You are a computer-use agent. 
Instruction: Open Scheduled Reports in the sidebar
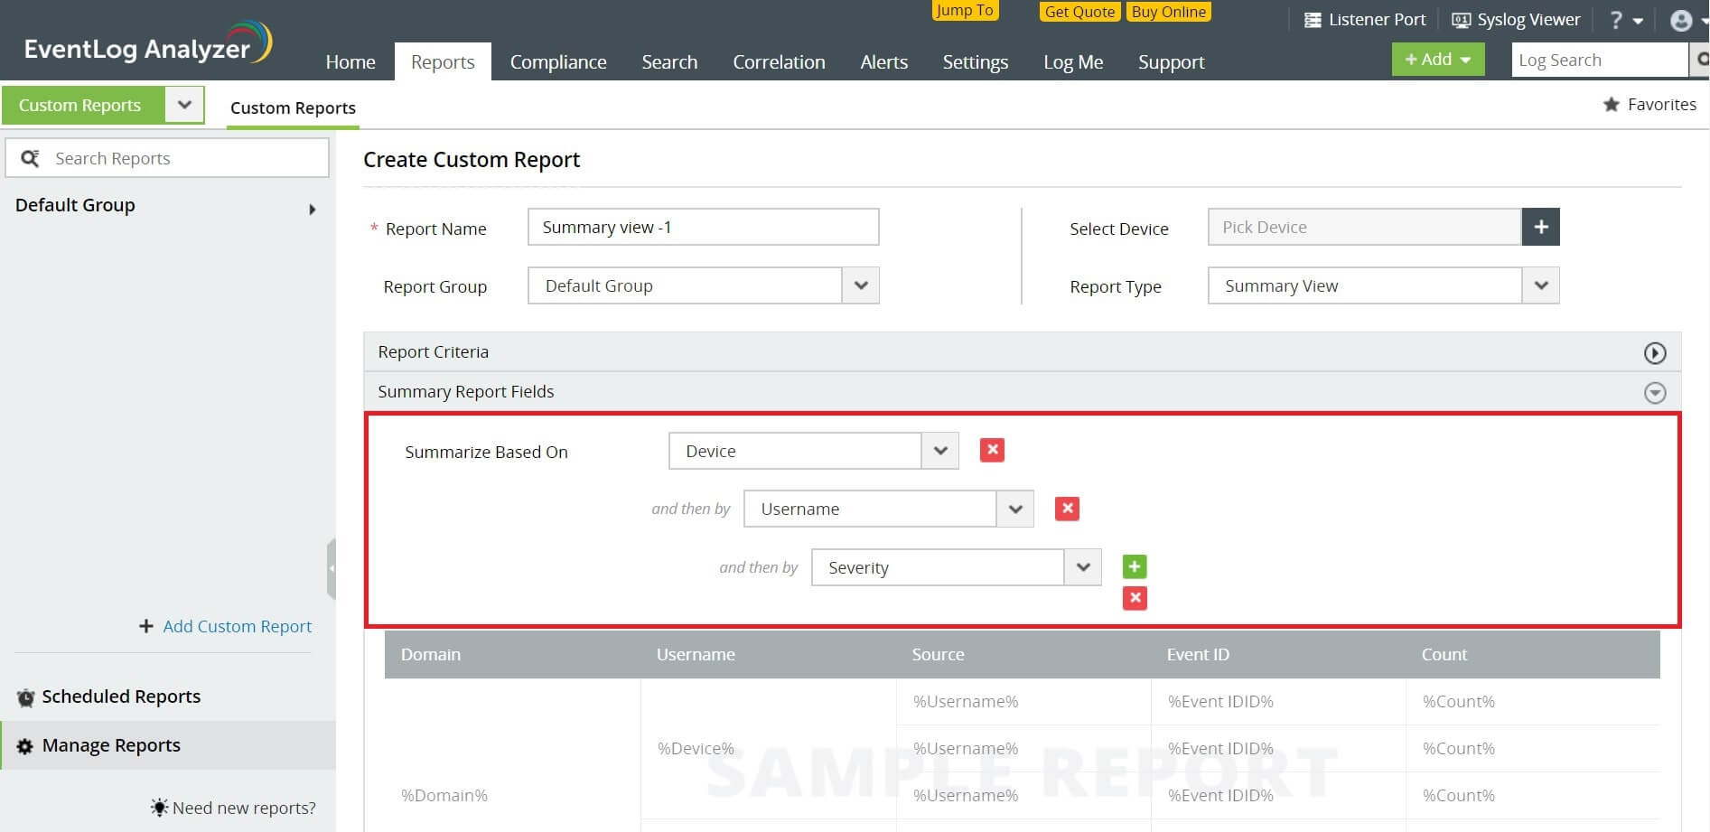coord(121,696)
